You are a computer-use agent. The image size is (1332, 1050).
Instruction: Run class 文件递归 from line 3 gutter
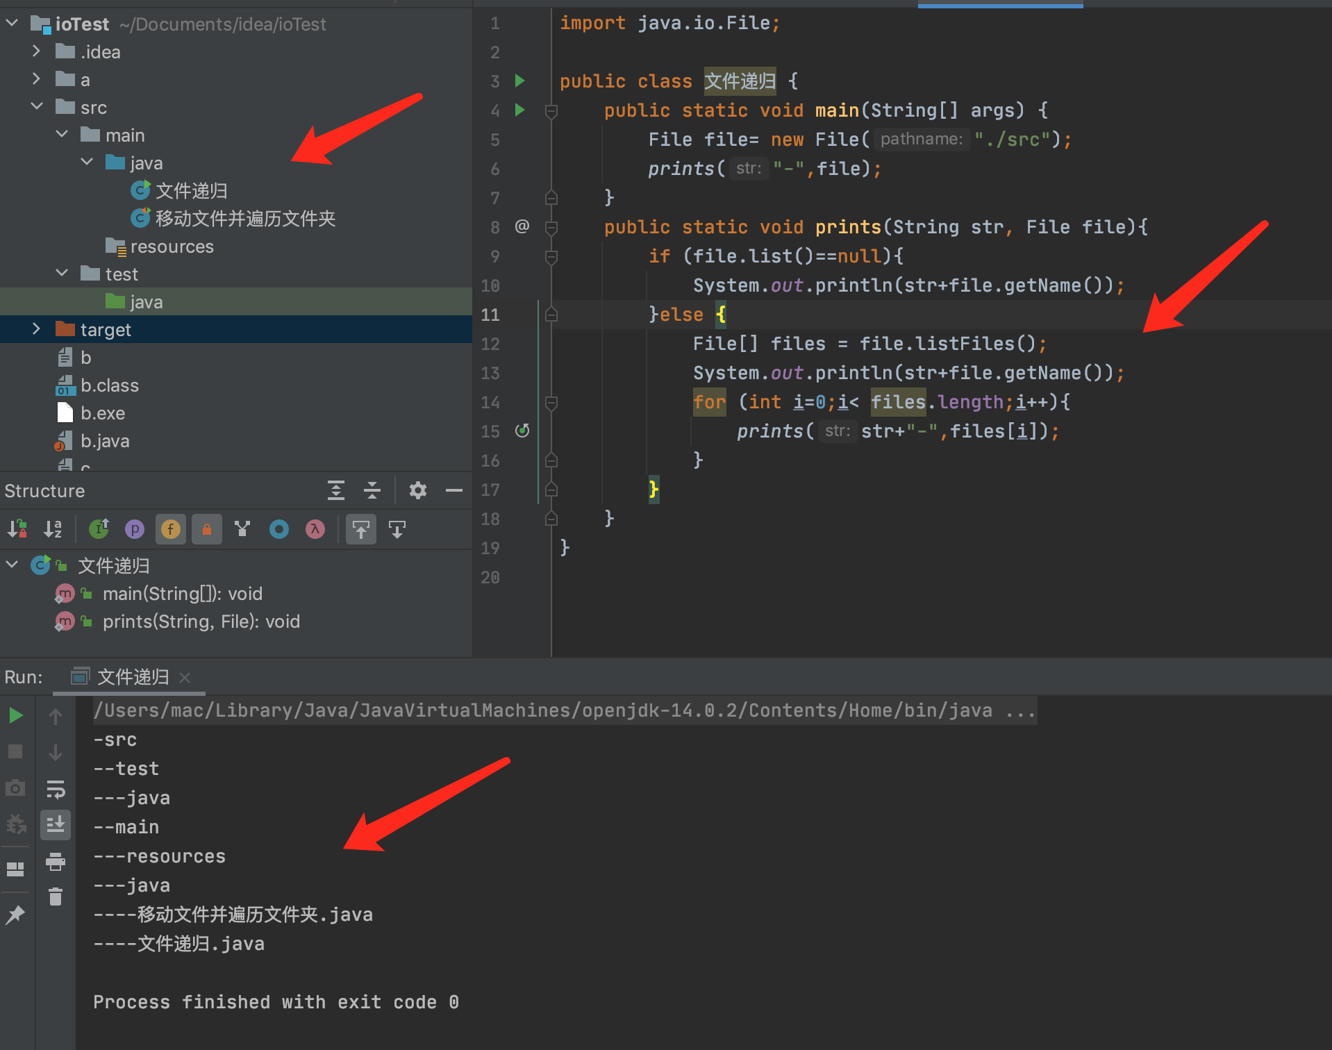[519, 81]
